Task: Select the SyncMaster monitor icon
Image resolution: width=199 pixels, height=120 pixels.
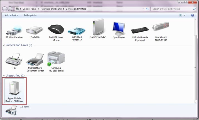Action: (119, 29)
